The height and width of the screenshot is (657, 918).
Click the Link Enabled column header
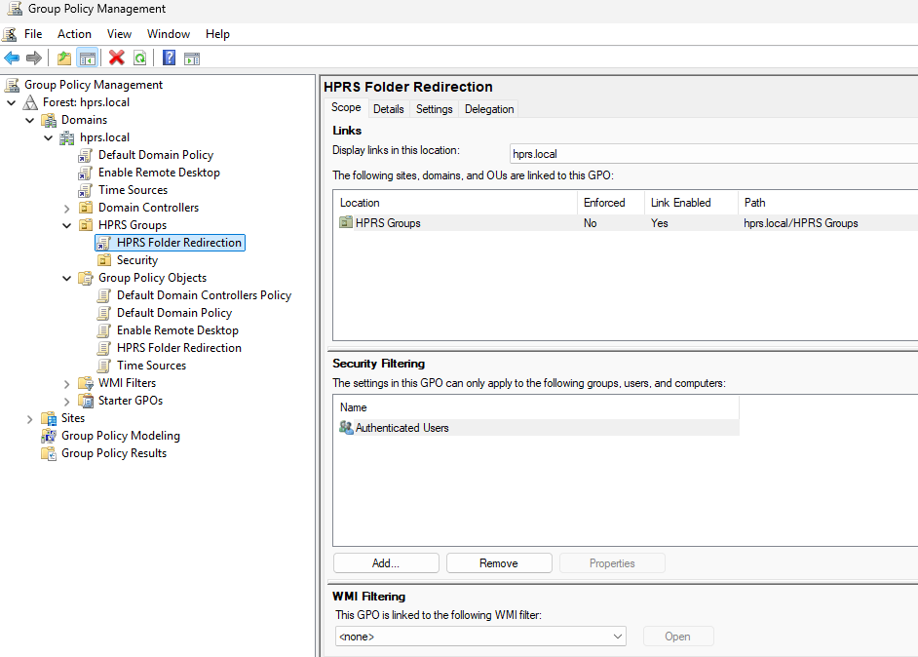[692, 203]
